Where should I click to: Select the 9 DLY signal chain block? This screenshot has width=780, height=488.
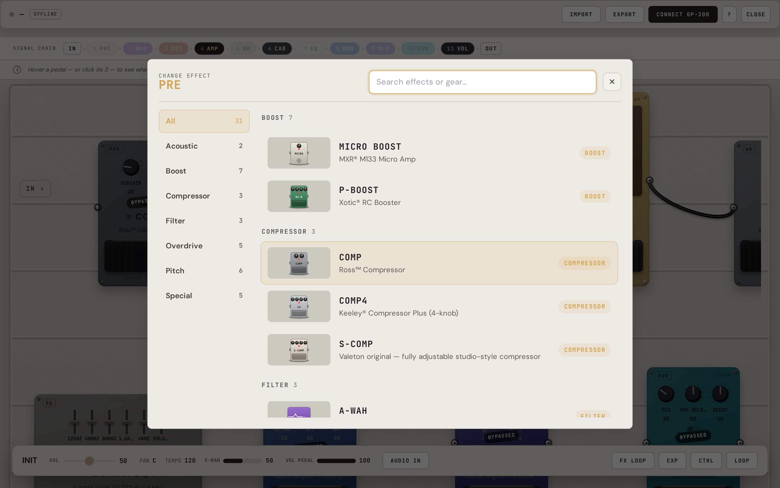pyautogui.click(x=380, y=49)
